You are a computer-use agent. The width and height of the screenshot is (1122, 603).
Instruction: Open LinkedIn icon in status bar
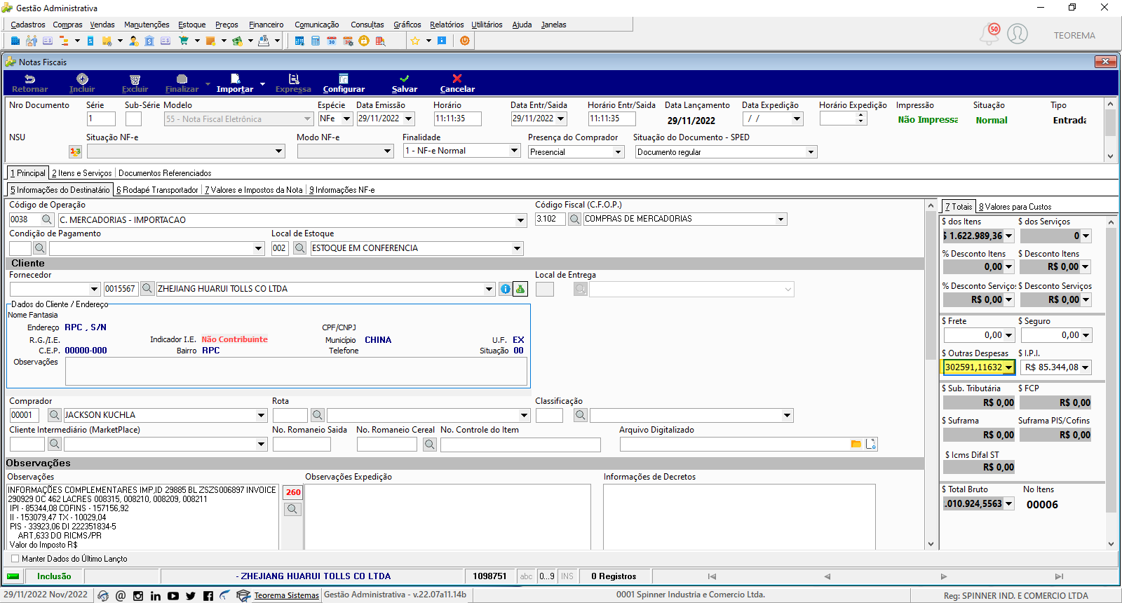(x=156, y=595)
